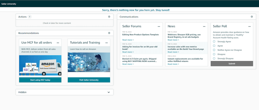
Task: Open 'Webinars: Sharpen B2B pricing' news headline
Action: (184, 36)
